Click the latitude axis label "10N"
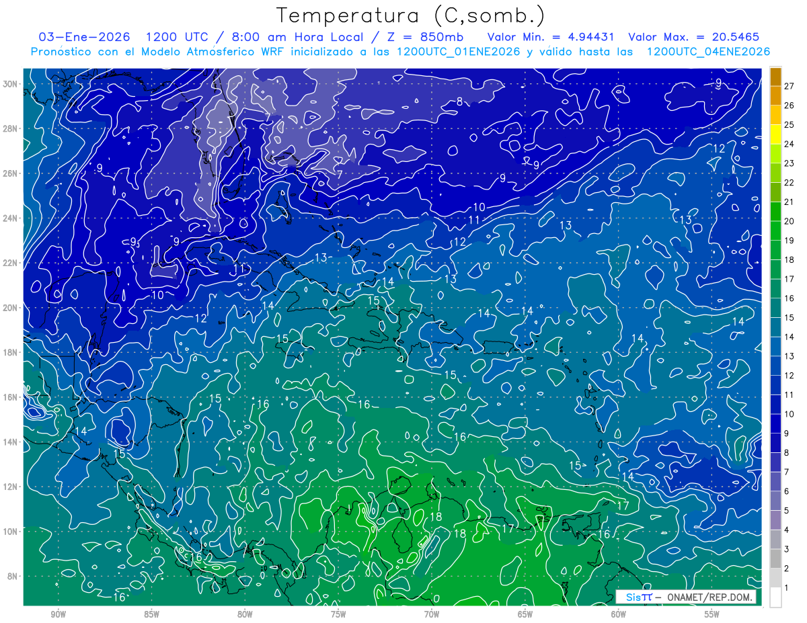Image resolution: width=807 pixels, height=623 pixels. pos(11,532)
